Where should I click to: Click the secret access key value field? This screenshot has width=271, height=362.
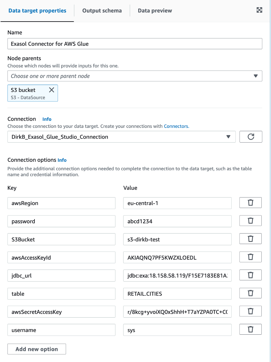point(177,312)
